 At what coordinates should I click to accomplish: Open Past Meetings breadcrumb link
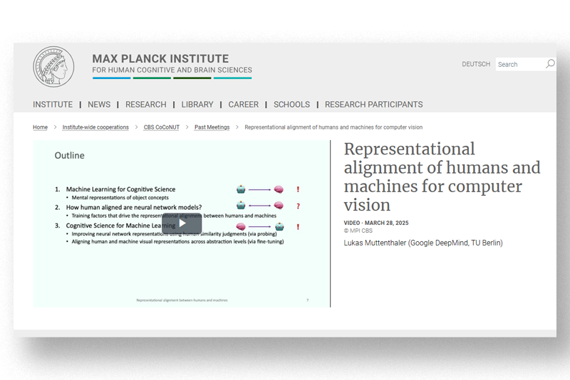click(212, 127)
